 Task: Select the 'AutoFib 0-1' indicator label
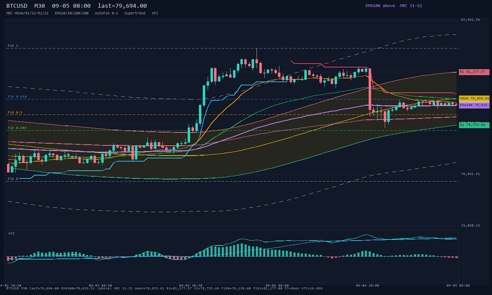pos(106,13)
